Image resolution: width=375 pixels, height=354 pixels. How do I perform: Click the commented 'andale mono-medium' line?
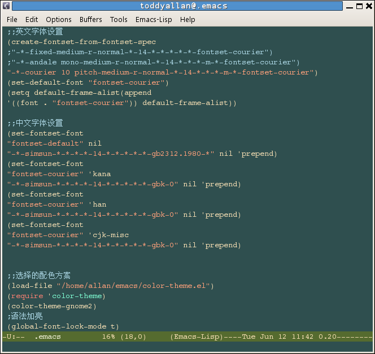(x=153, y=62)
